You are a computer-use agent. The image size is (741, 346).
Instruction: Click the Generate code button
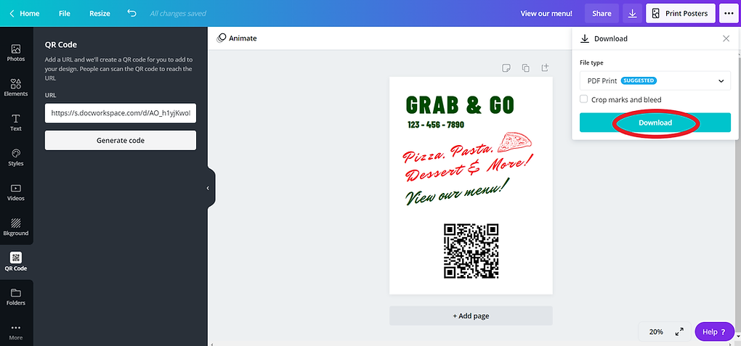coord(121,140)
